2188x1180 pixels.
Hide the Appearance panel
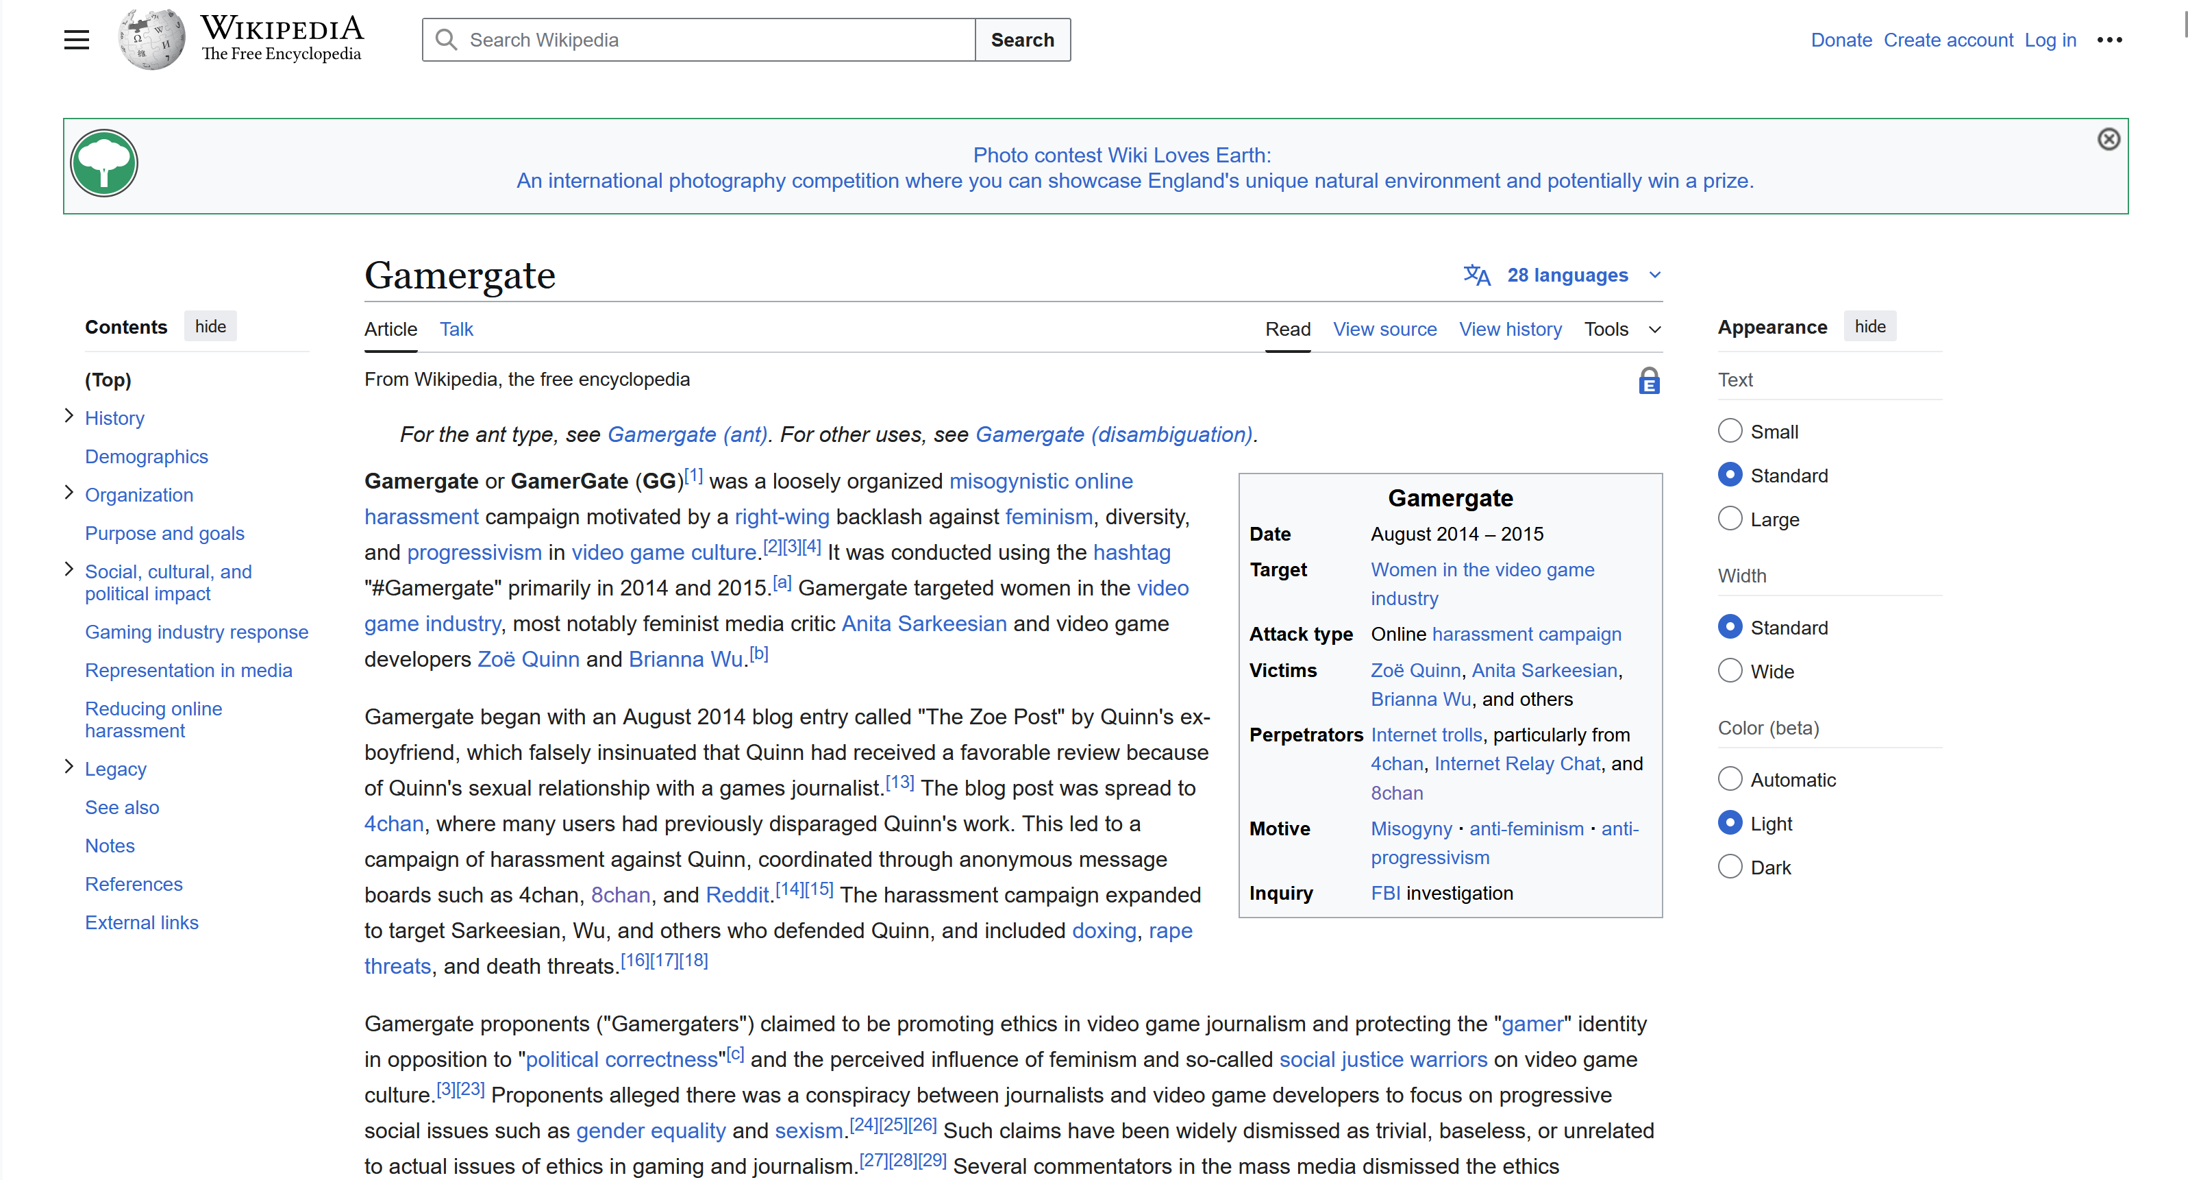tap(1869, 327)
